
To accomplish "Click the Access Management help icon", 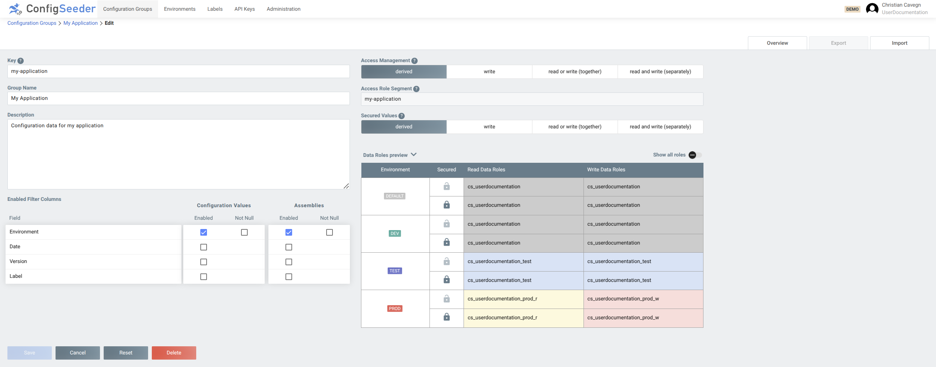I will pyautogui.click(x=415, y=60).
